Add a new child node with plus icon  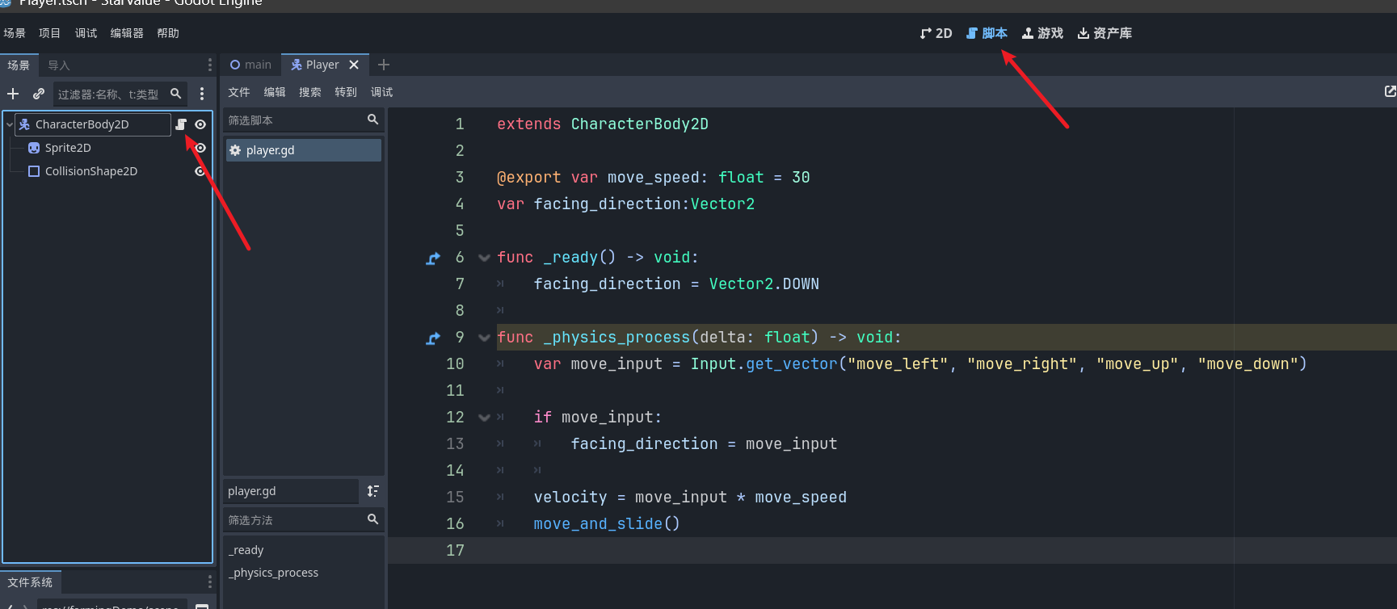pos(13,94)
